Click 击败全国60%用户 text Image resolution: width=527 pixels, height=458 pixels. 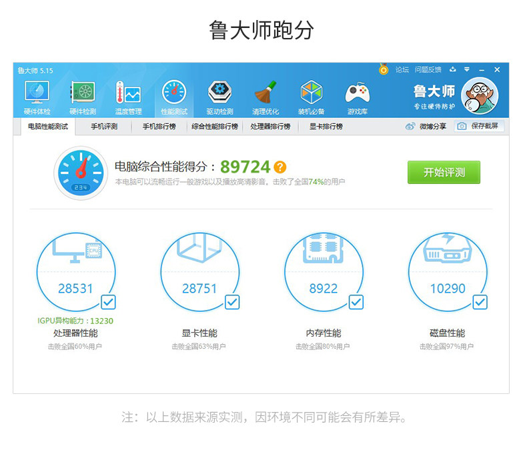coord(75,347)
